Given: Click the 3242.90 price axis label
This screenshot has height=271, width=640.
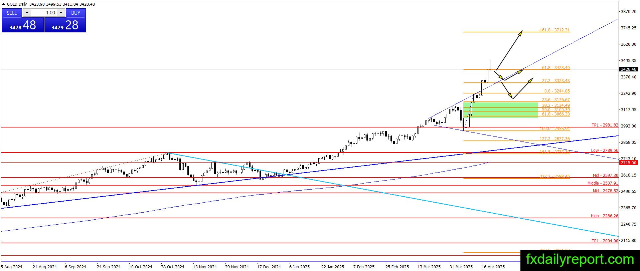Looking at the screenshot, I should pos(628,93).
